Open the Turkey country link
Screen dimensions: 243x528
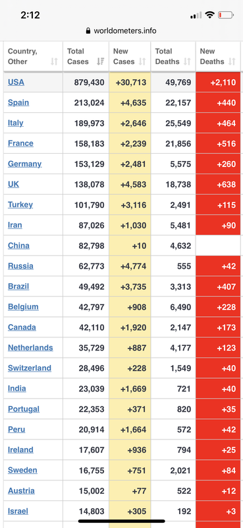tap(20, 205)
